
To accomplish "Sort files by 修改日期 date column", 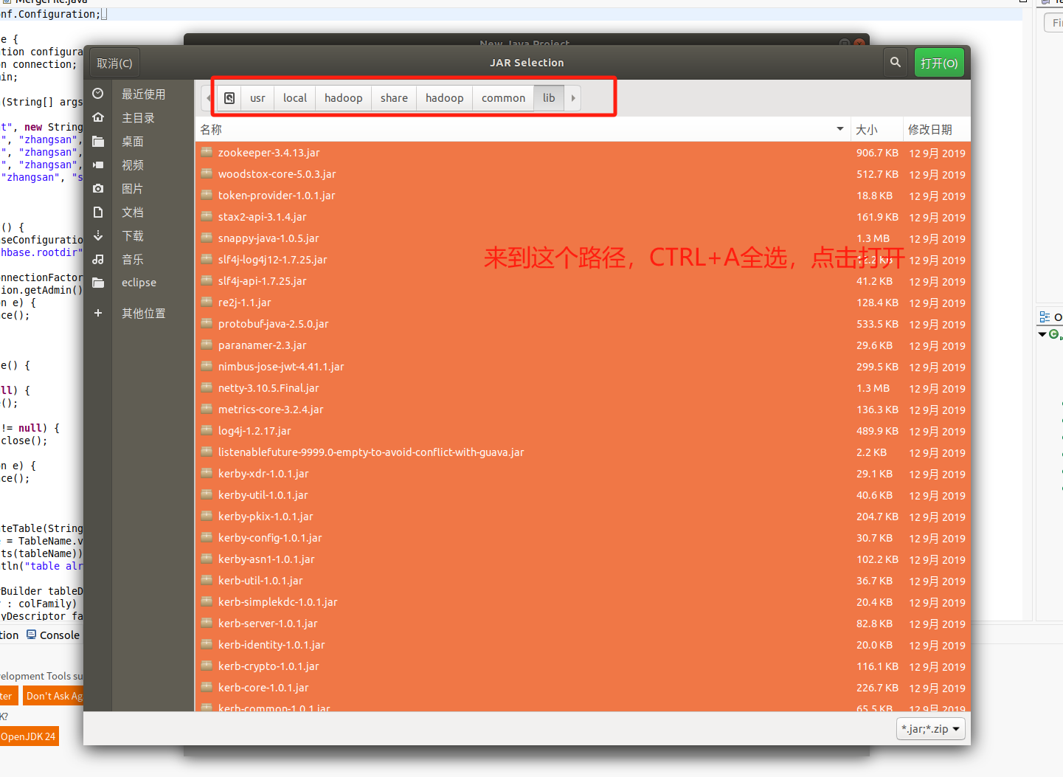I will [936, 130].
